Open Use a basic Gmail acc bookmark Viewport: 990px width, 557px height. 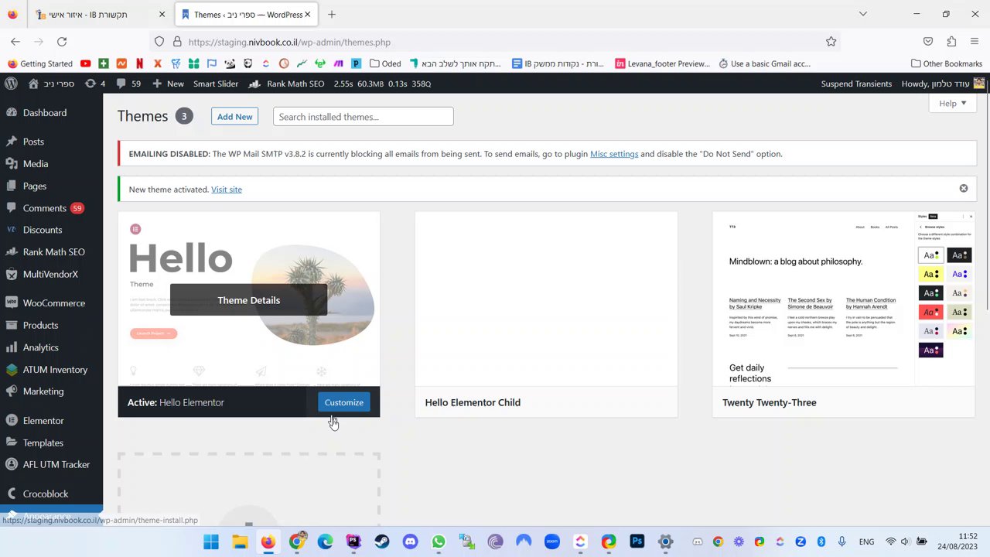764,63
